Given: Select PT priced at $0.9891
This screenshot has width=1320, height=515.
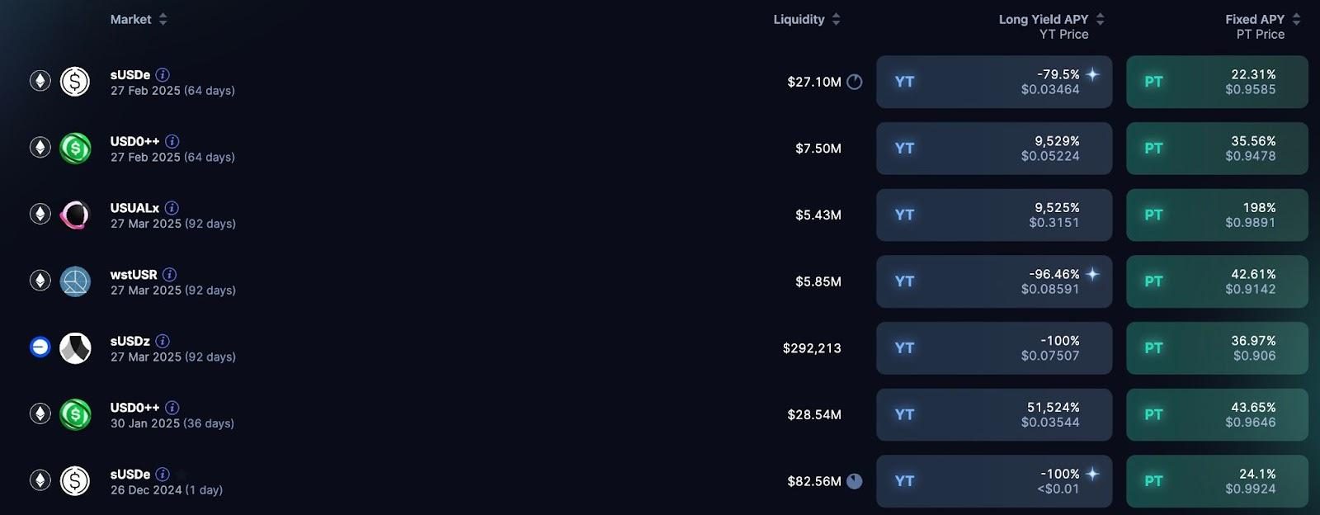Looking at the screenshot, I should (1217, 215).
